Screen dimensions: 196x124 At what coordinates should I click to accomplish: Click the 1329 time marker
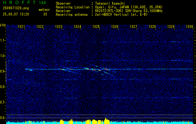coord(171,27)
